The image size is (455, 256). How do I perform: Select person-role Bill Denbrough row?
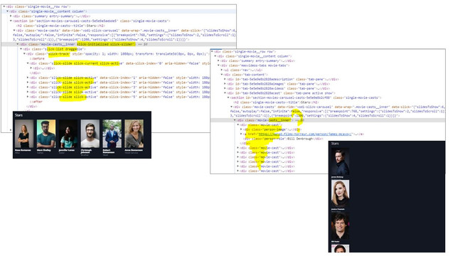point(283,139)
